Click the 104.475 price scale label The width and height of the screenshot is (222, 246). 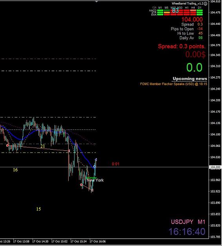click(215, 12)
